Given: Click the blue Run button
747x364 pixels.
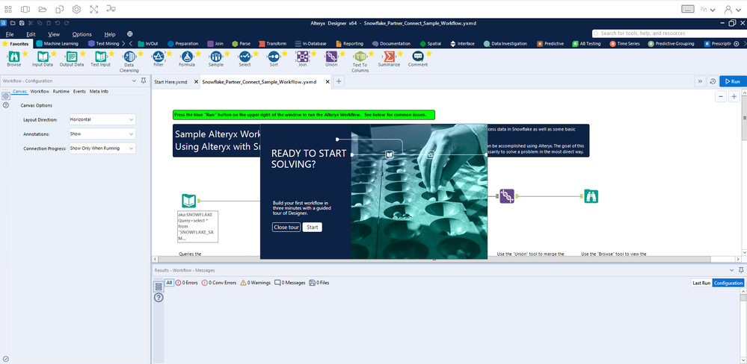Looking at the screenshot, I should pyautogui.click(x=733, y=81).
